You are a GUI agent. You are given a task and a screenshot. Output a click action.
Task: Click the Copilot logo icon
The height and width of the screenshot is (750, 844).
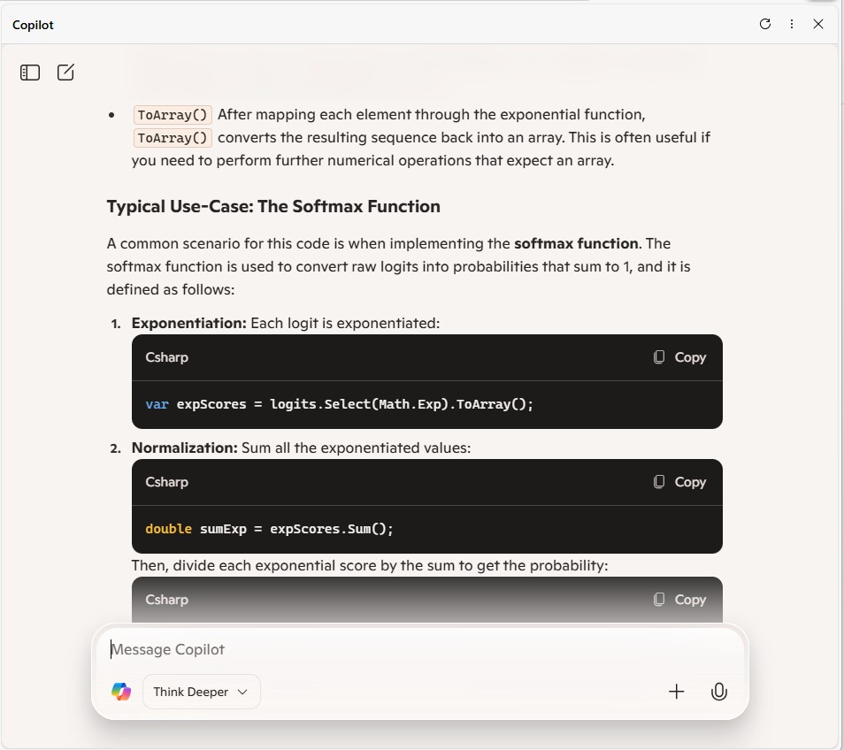pos(121,692)
